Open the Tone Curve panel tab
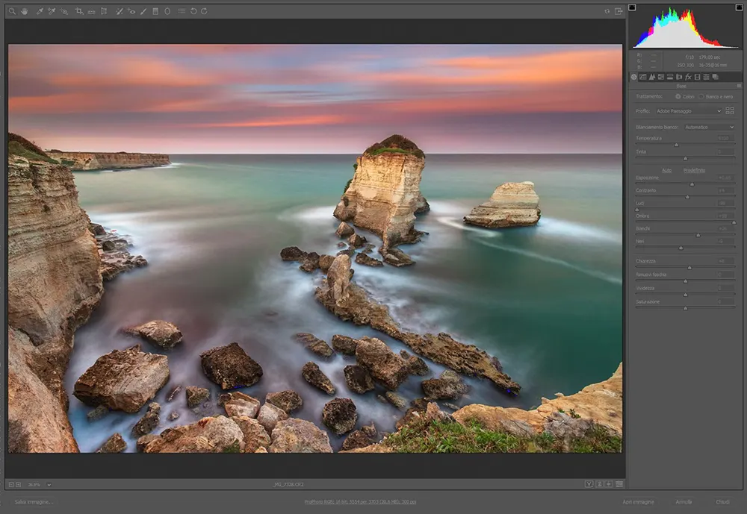 [643, 77]
